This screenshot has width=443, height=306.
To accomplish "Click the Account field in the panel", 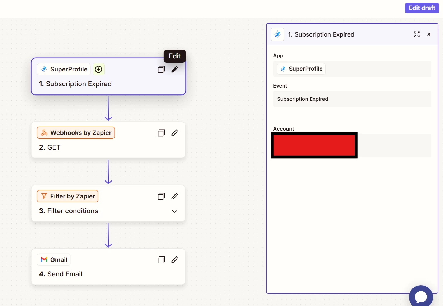I will 352,145.
